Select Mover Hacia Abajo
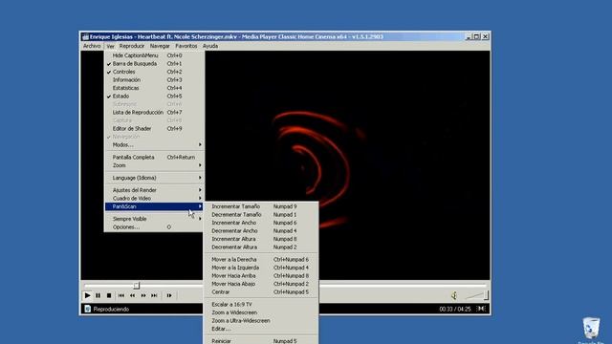This screenshot has width=612, height=344. [261, 284]
